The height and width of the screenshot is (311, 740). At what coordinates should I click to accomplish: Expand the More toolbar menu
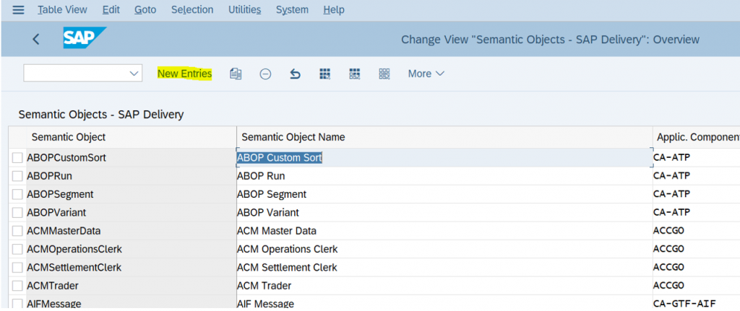(426, 74)
